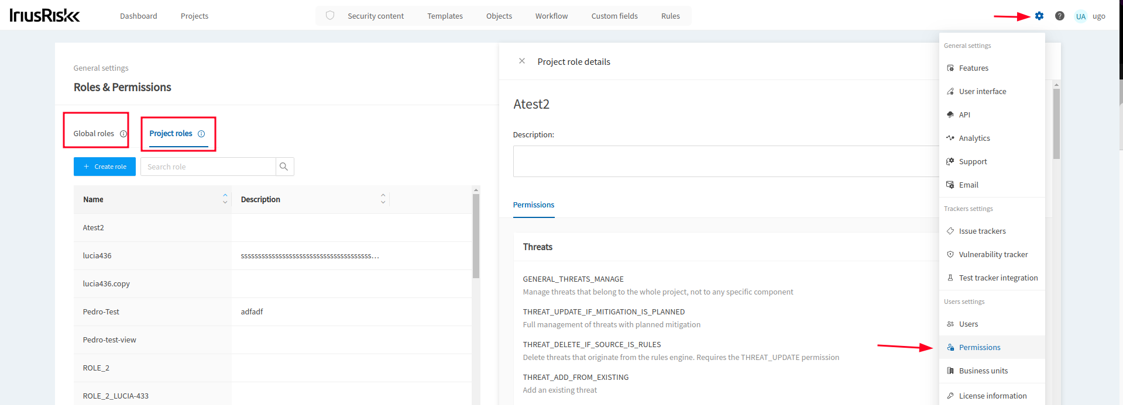Sort roles by Name column arrows
The image size is (1123, 405).
[225, 199]
